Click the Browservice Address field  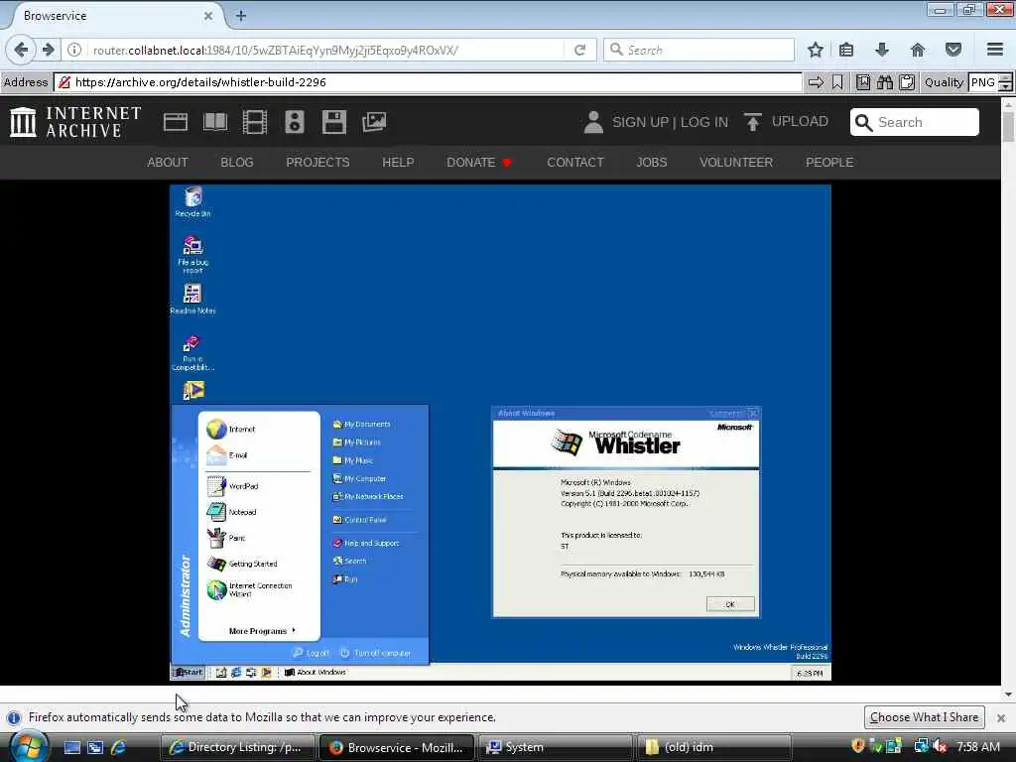428,82
